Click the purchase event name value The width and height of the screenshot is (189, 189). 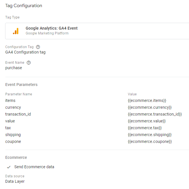click(x=14, y=68)
